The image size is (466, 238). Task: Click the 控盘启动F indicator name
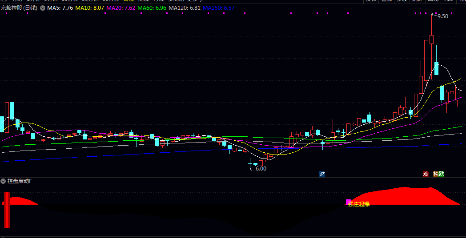20,181
